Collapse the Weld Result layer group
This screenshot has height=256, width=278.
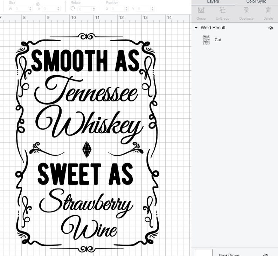[x=196, y=28]
